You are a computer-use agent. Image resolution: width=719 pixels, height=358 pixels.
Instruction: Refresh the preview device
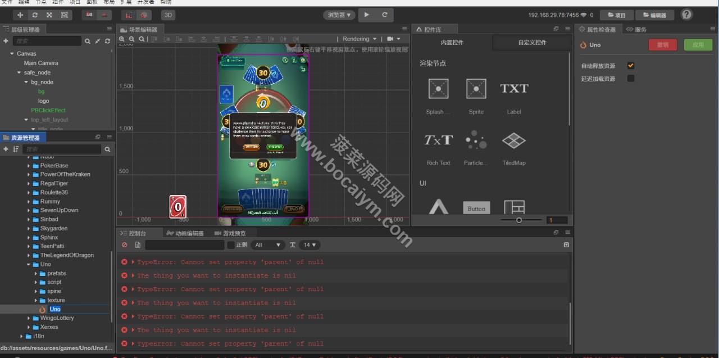(384, 15)
